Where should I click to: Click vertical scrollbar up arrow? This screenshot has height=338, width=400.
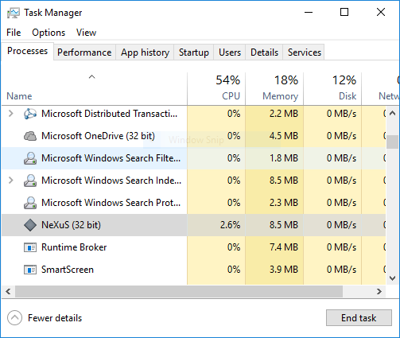392,114
